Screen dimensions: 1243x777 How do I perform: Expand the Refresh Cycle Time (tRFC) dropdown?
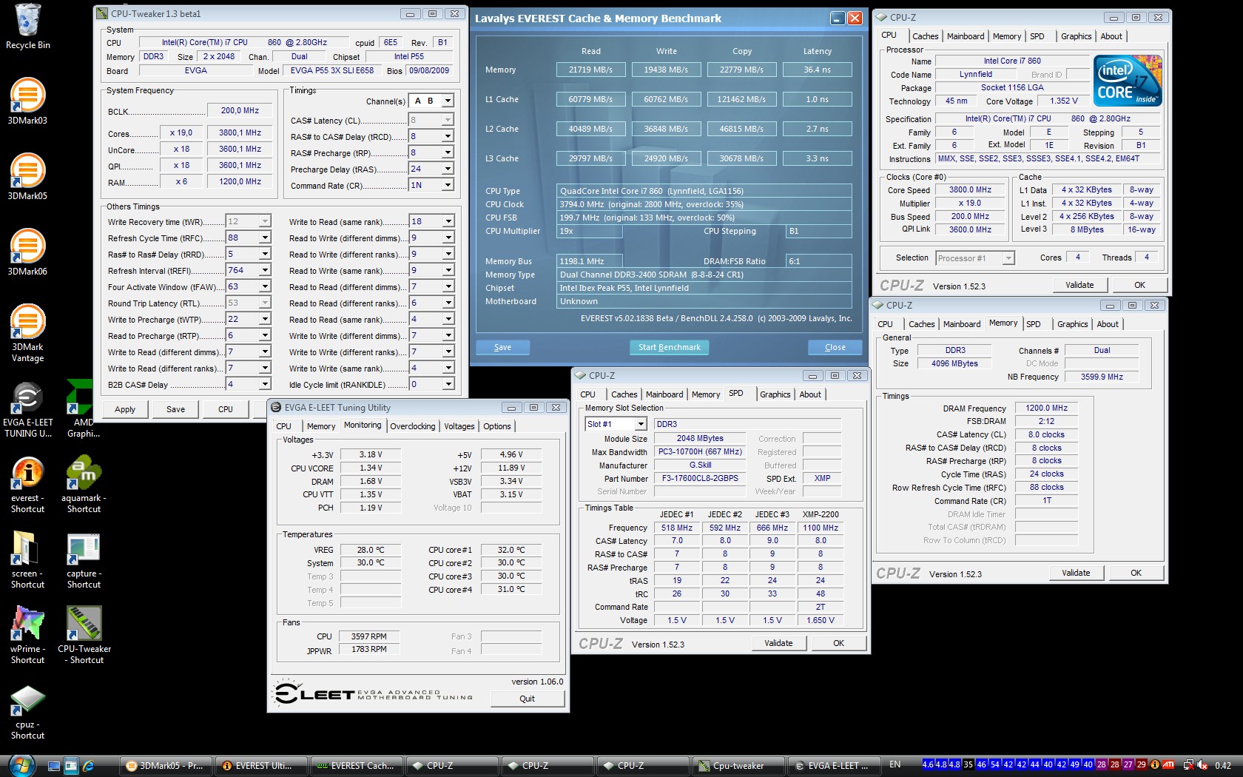click(x=265, y=238)
